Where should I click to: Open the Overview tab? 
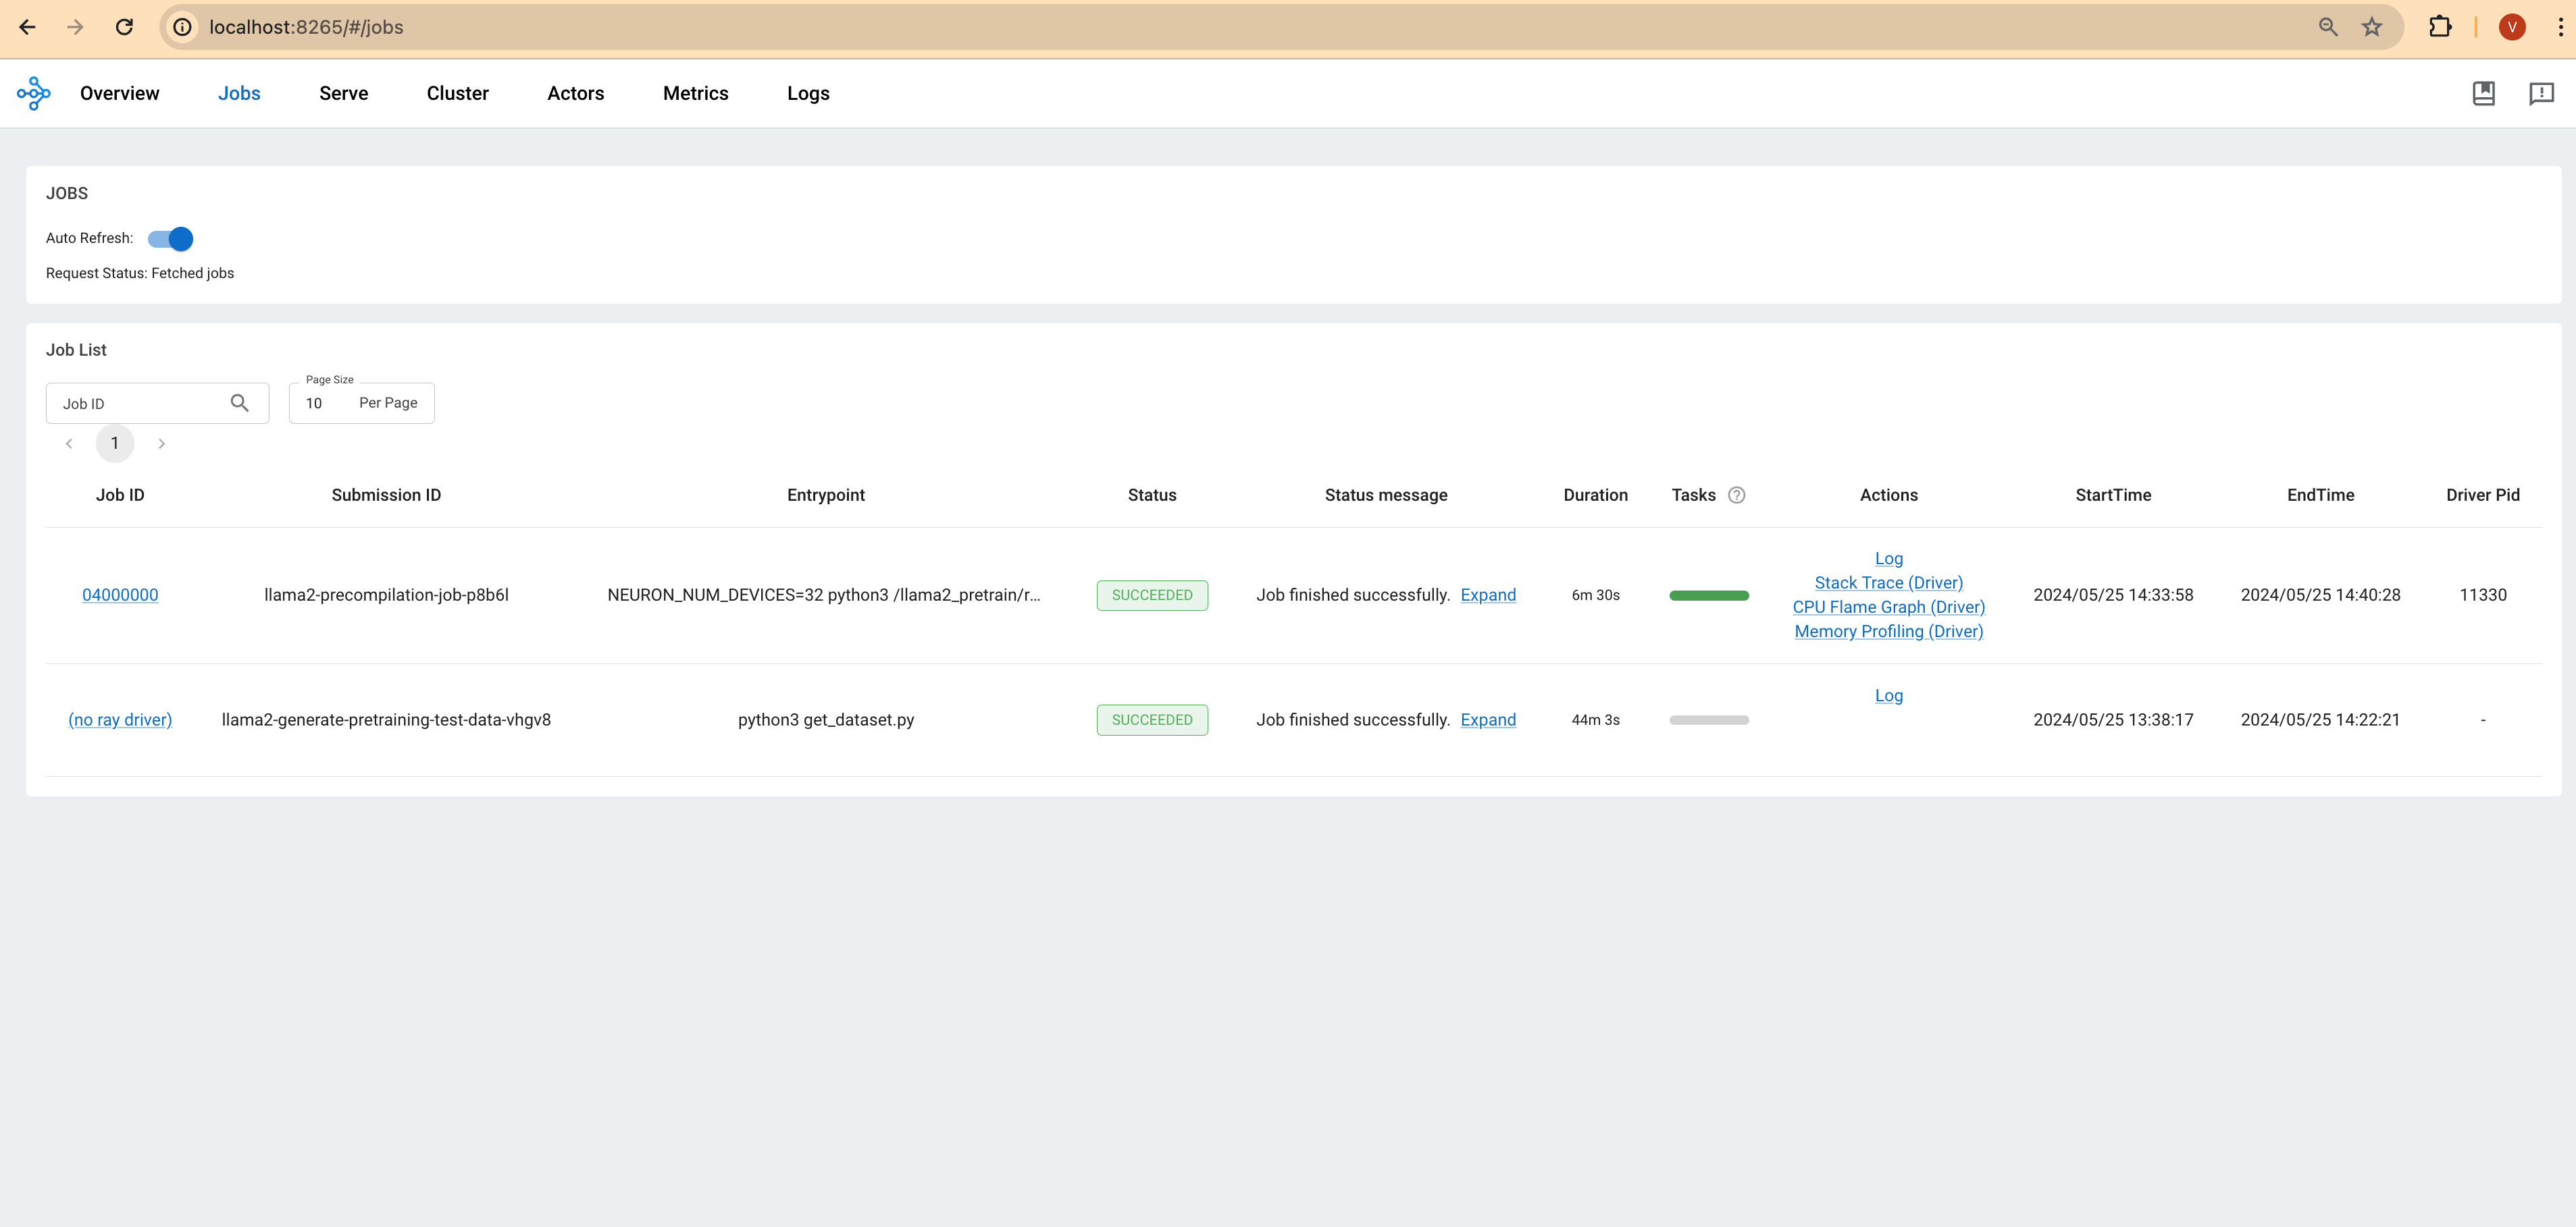click(x=120, y=93)
